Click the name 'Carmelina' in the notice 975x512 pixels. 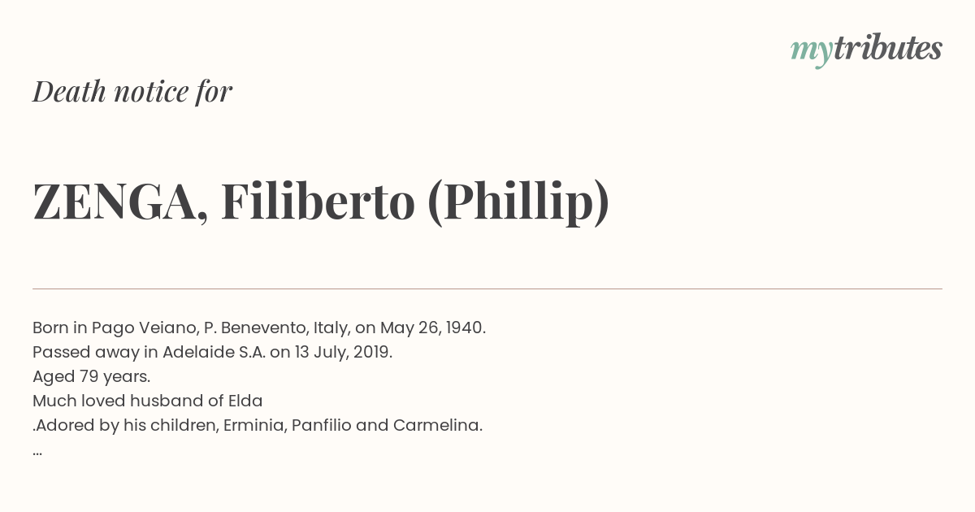[x=438, y=425]
